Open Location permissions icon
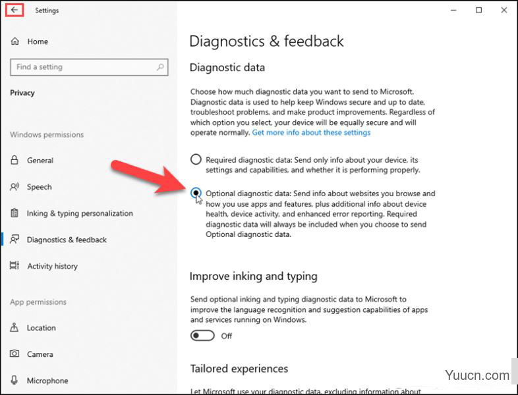This screenshot has height=395, width=518. tap(14, 327)
